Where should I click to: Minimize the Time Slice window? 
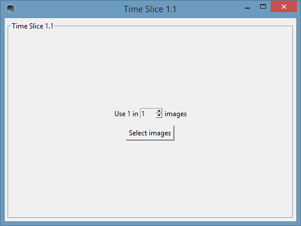[x=247, y=7]
